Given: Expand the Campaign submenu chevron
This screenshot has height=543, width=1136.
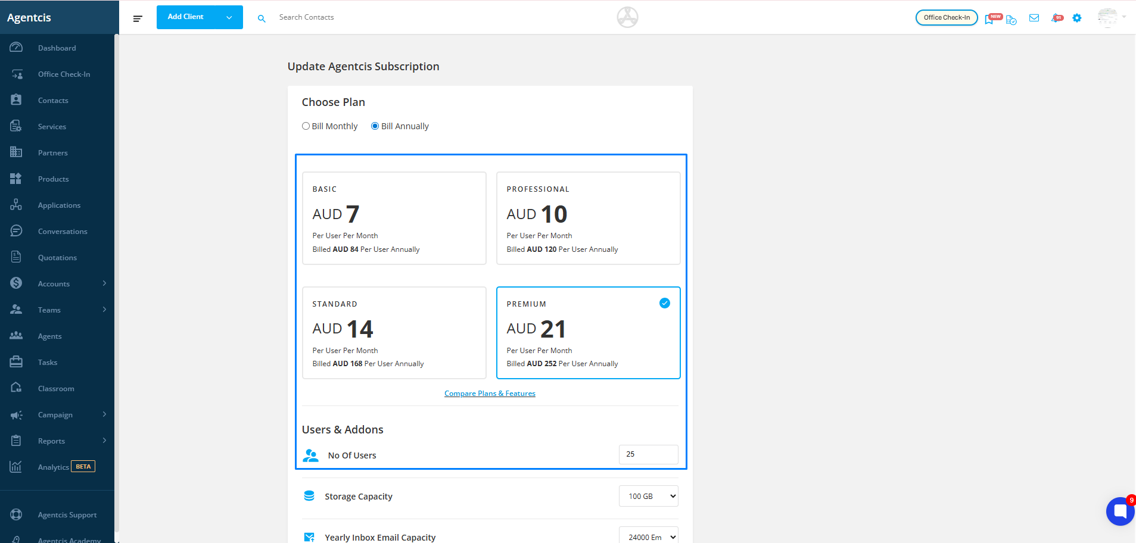Looking at the screenshot, I should [104, 414].
